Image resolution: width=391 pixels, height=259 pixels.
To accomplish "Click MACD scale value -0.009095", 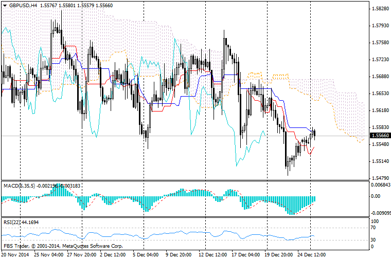I will pos(381,213).
